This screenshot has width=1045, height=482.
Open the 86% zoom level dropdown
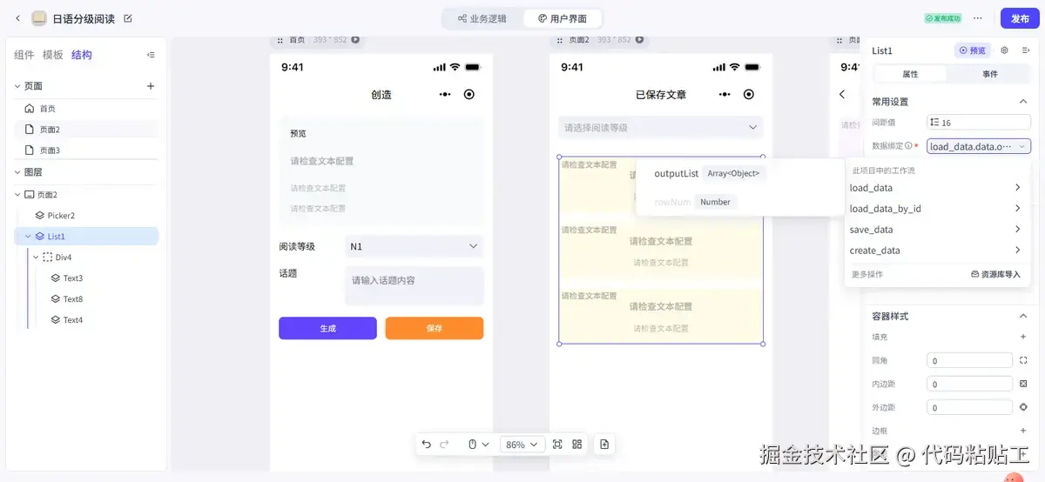(522, 445)
